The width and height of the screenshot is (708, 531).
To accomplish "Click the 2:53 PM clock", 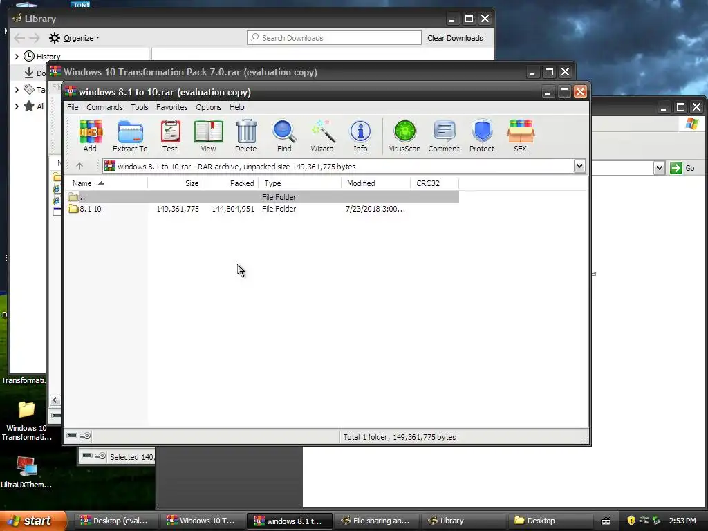I will 682,521.
